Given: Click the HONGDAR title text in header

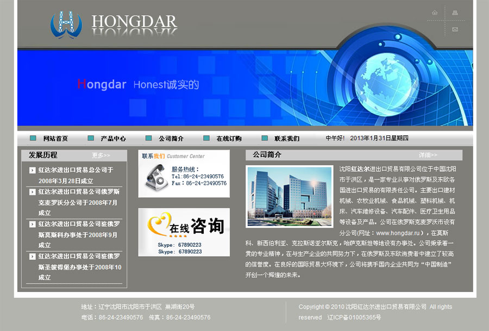Looking at the screenshot, I should (134, 23).
